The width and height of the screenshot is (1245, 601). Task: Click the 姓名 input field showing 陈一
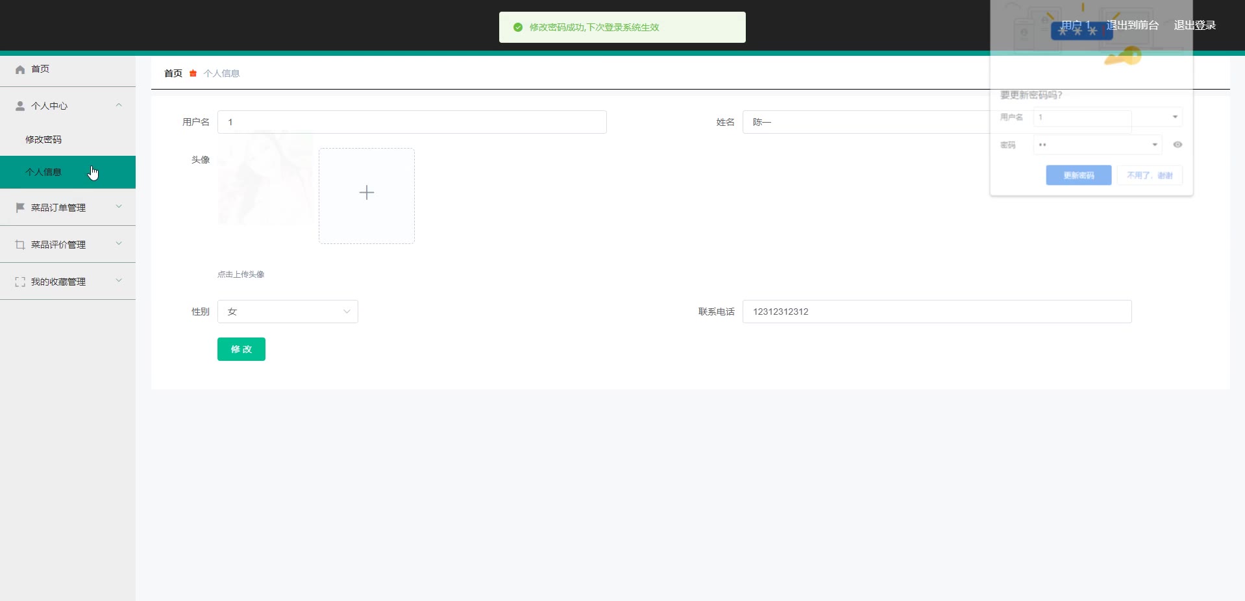pos(937,122)
